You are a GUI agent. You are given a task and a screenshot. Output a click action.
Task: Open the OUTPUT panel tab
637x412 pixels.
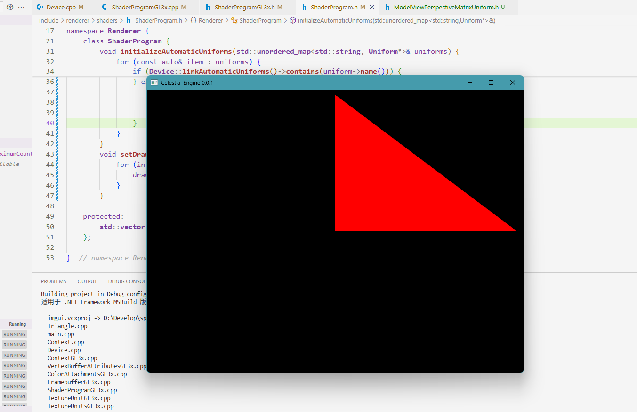coord(87,281)
